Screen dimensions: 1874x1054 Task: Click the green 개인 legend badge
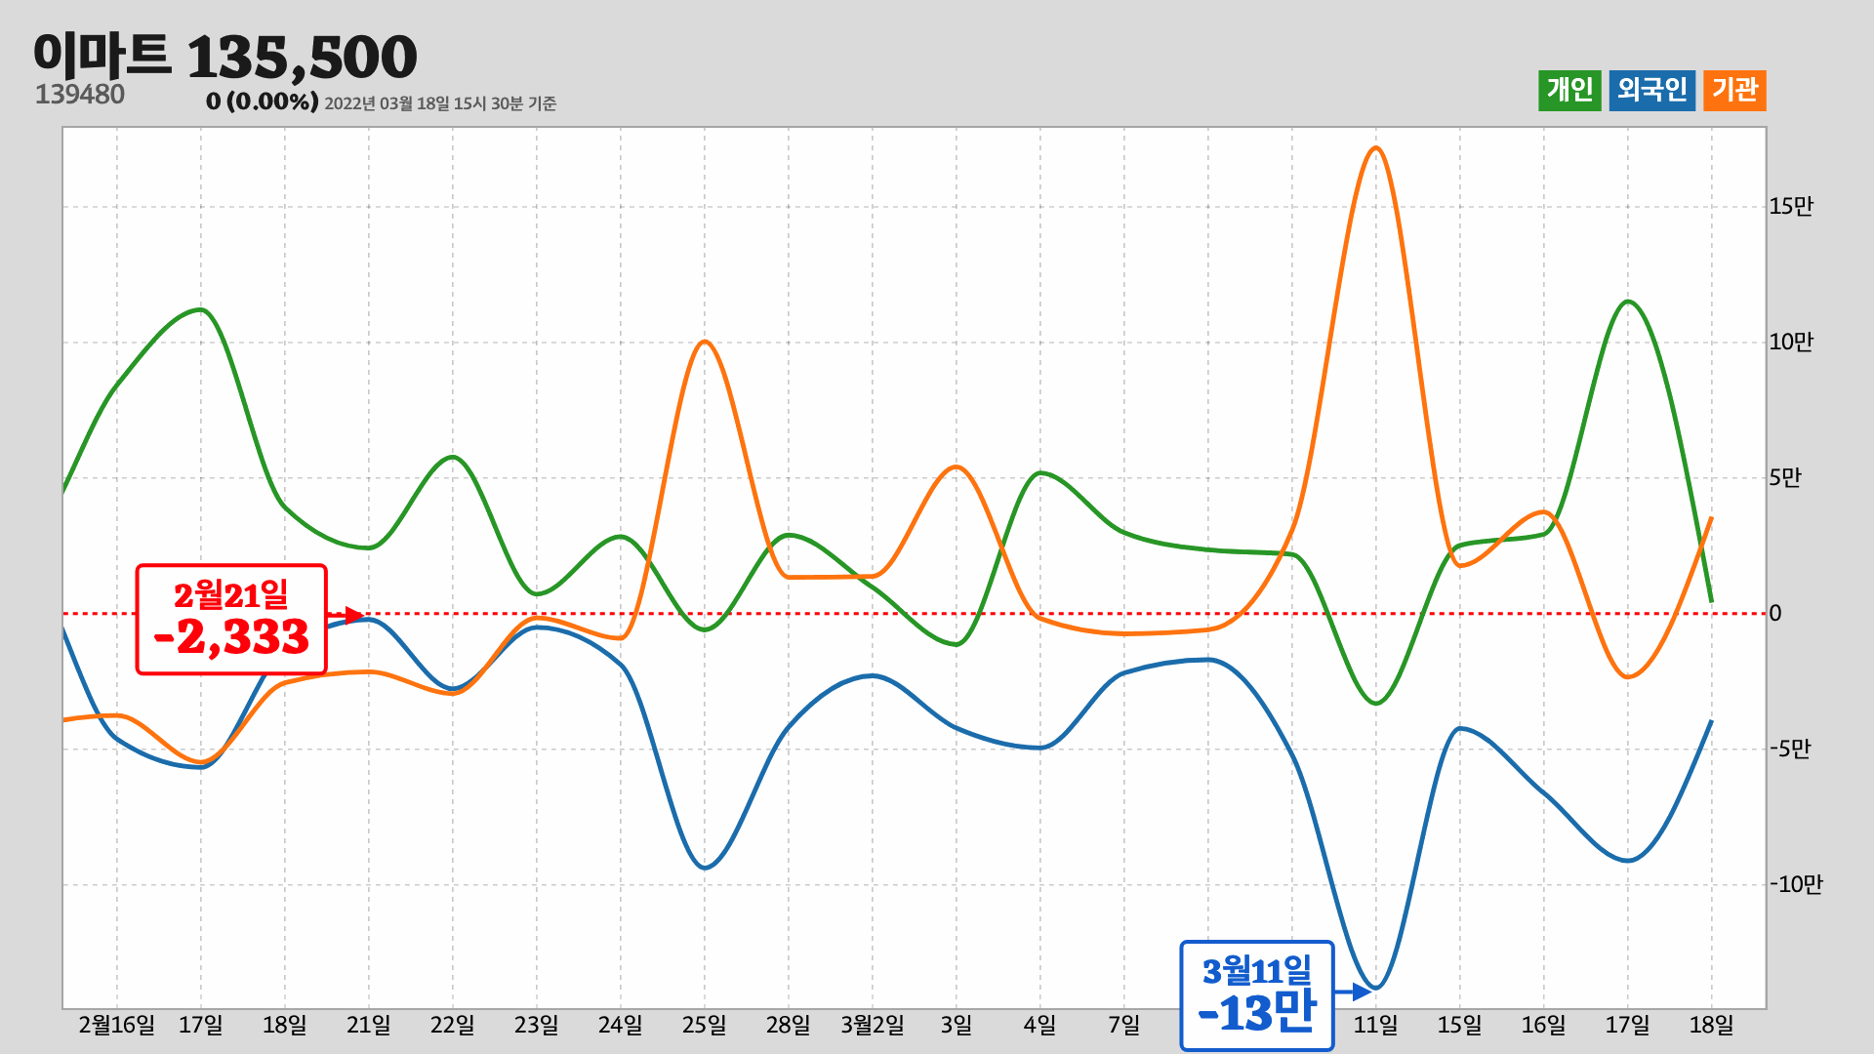1569,91
